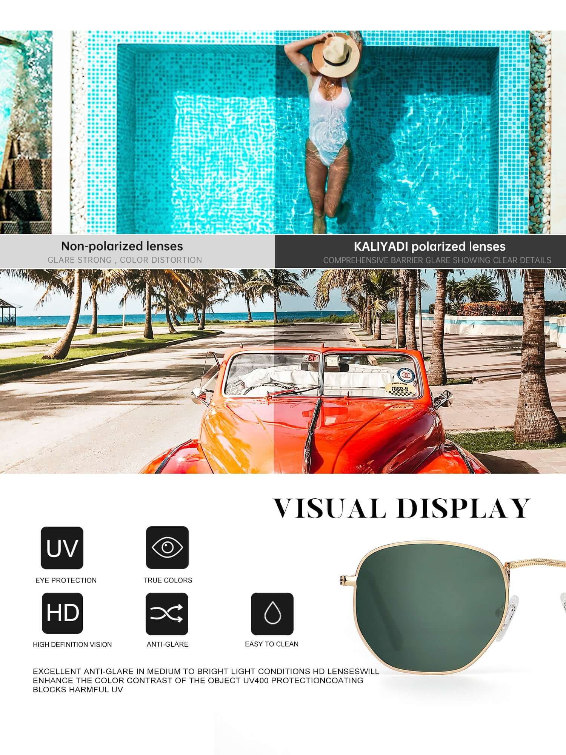The image size is (566, 755).
Task: Click the "HIGH DEFINITION VISION" label
Action: pos(72,644)
